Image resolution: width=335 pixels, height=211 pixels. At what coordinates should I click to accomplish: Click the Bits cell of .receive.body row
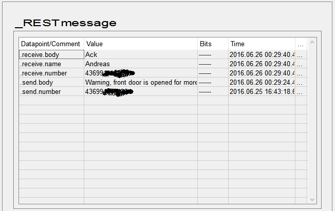point(212,54)
